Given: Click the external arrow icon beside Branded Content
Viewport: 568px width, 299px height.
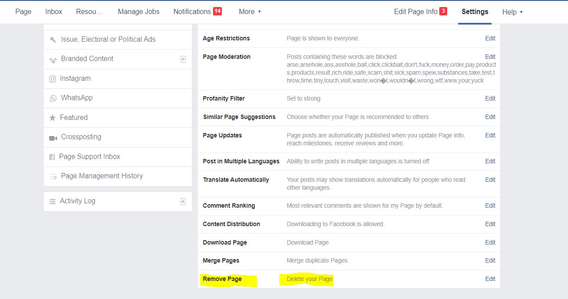Looking at the screenshot, I should (183, 59).
